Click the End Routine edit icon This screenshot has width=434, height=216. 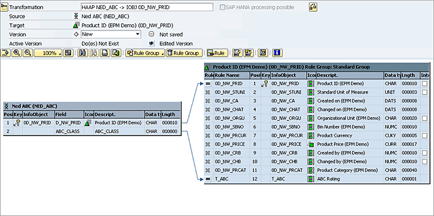[249, 53]
